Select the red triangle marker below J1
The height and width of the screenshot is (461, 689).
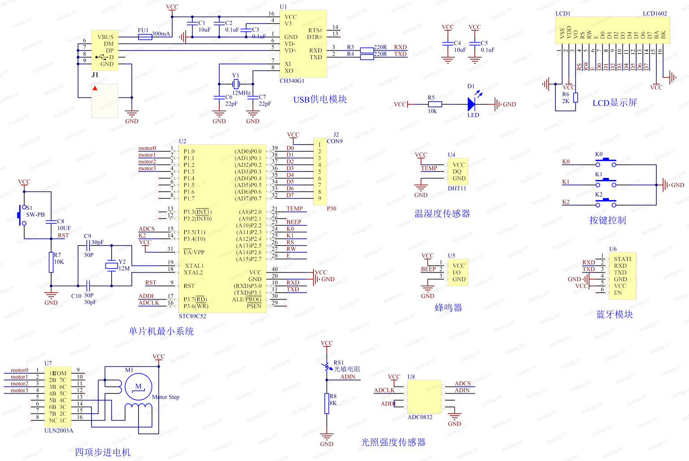tap(95, 88)
